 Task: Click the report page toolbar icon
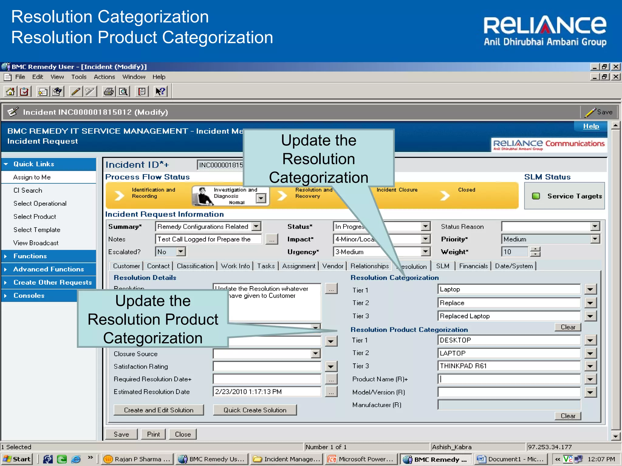[x=142, y=91]
